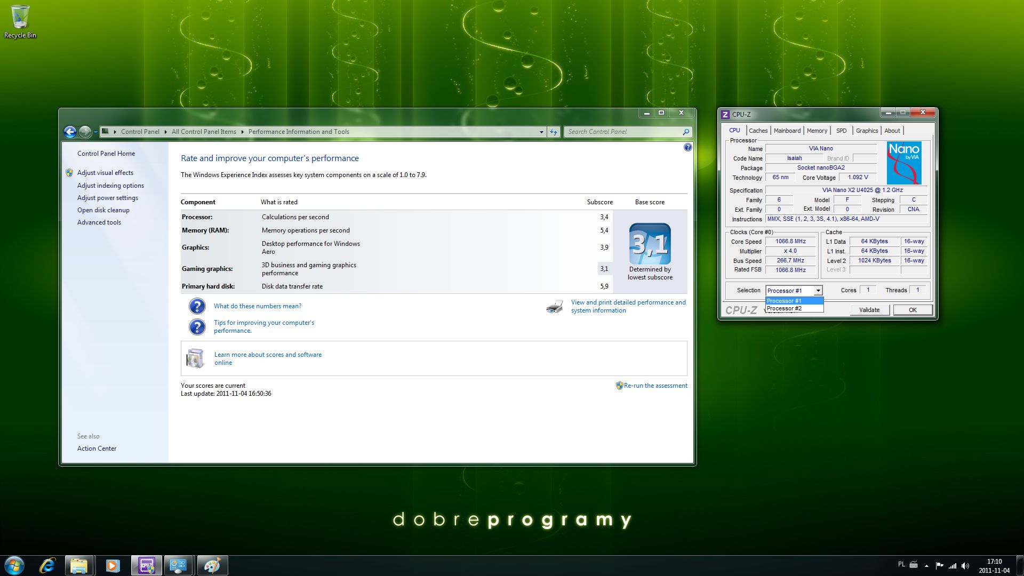Image resolution: width=1024 pixels, height=576 pixels.
Task: Open 'Adjust power settings' link
Action: pos(108,198)
